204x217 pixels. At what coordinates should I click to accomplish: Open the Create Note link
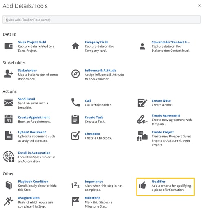point(161,101)
